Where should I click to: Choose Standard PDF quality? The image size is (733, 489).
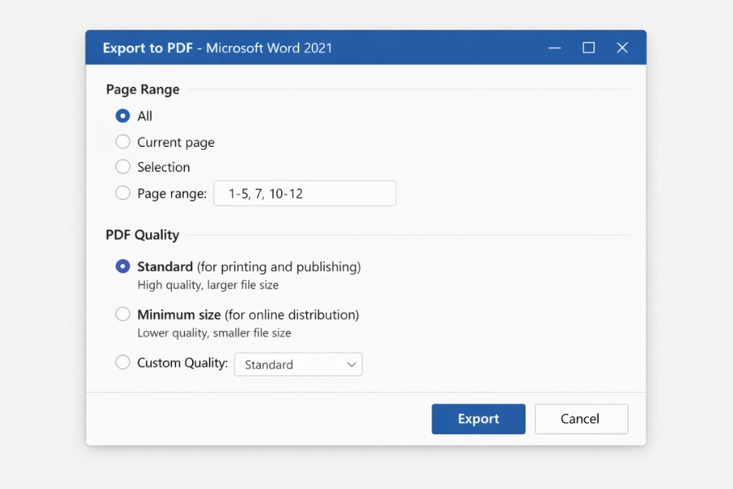pyautogui.click(x=123, y=267)
